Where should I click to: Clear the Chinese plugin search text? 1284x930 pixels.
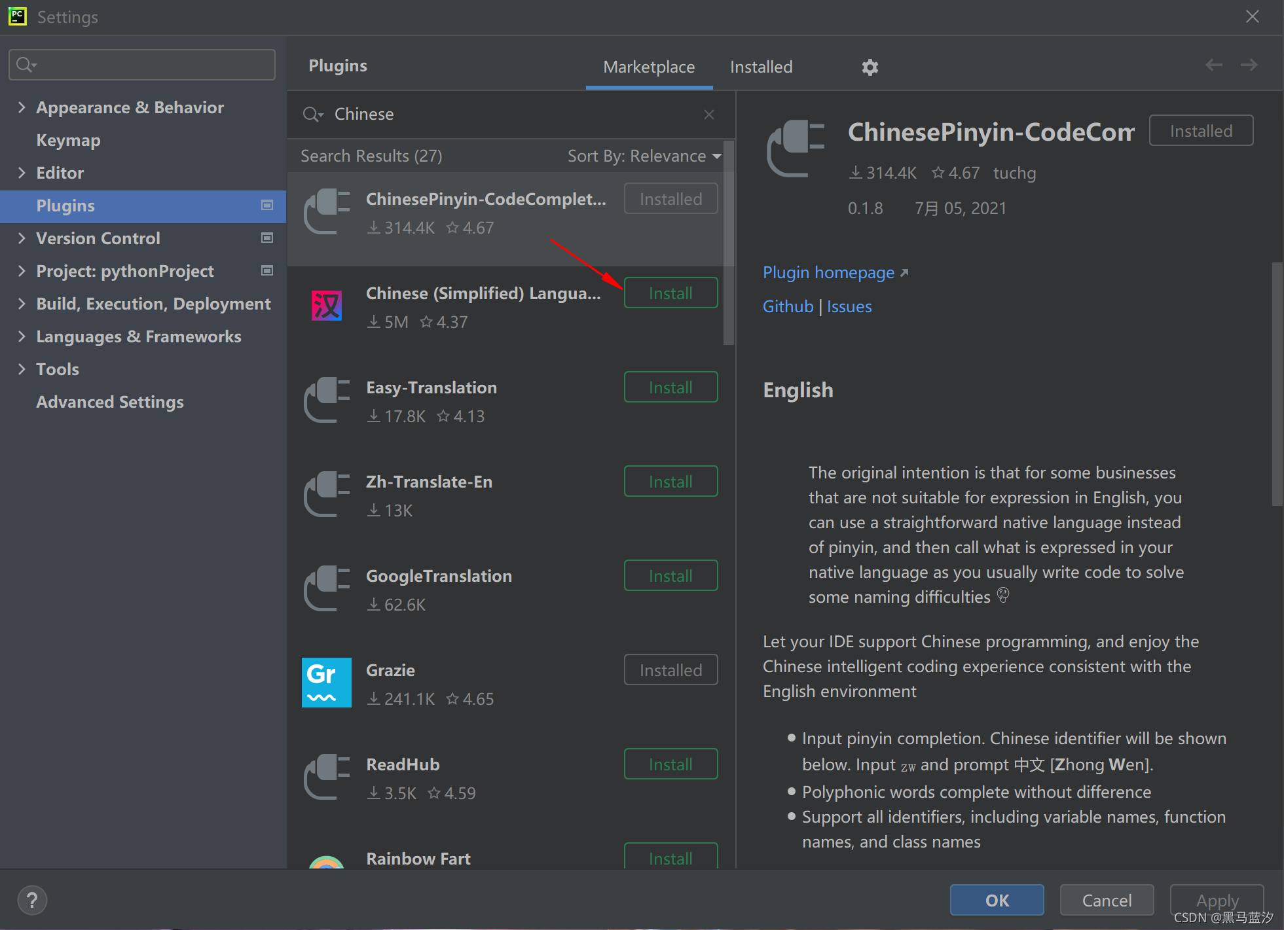(708, 115)
